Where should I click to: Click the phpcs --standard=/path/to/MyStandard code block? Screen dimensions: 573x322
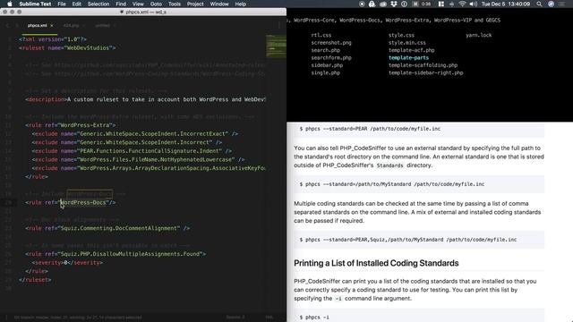[419, 184]
